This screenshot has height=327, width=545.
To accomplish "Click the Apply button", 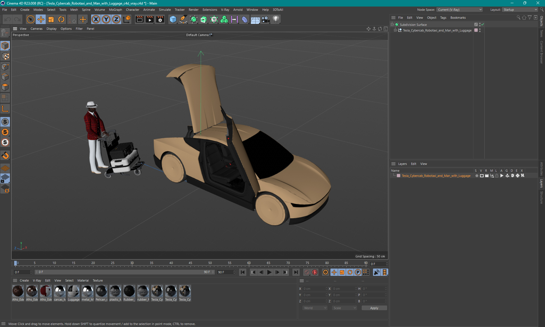I will pos(374,308).
